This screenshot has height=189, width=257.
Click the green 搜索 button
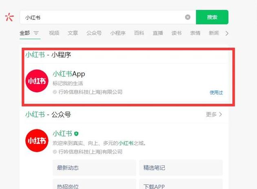[212, 17]
